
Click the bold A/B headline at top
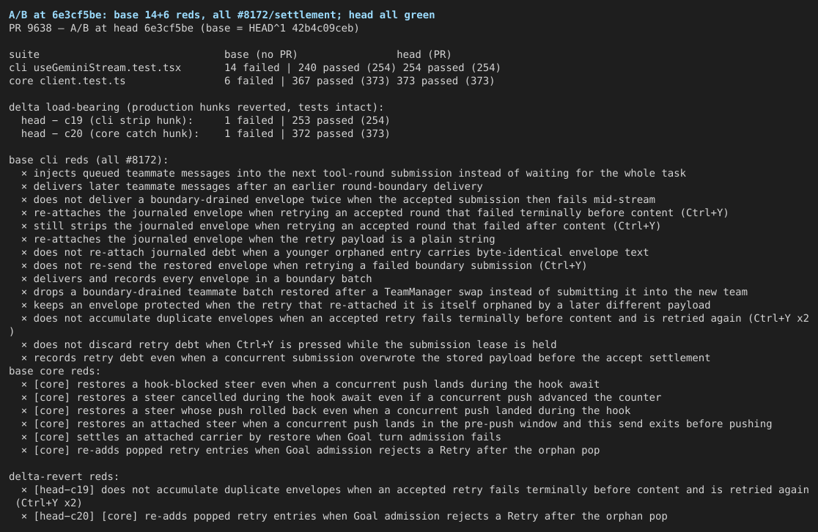[221, 15]
